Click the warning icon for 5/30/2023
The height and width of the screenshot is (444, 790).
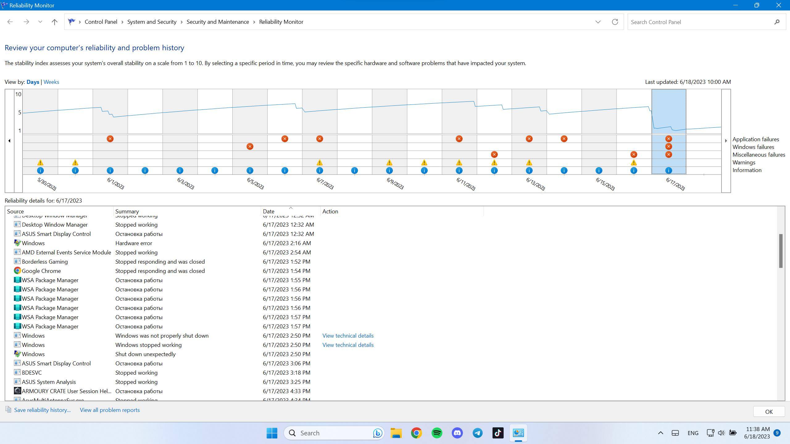click(x=40, y=162)
